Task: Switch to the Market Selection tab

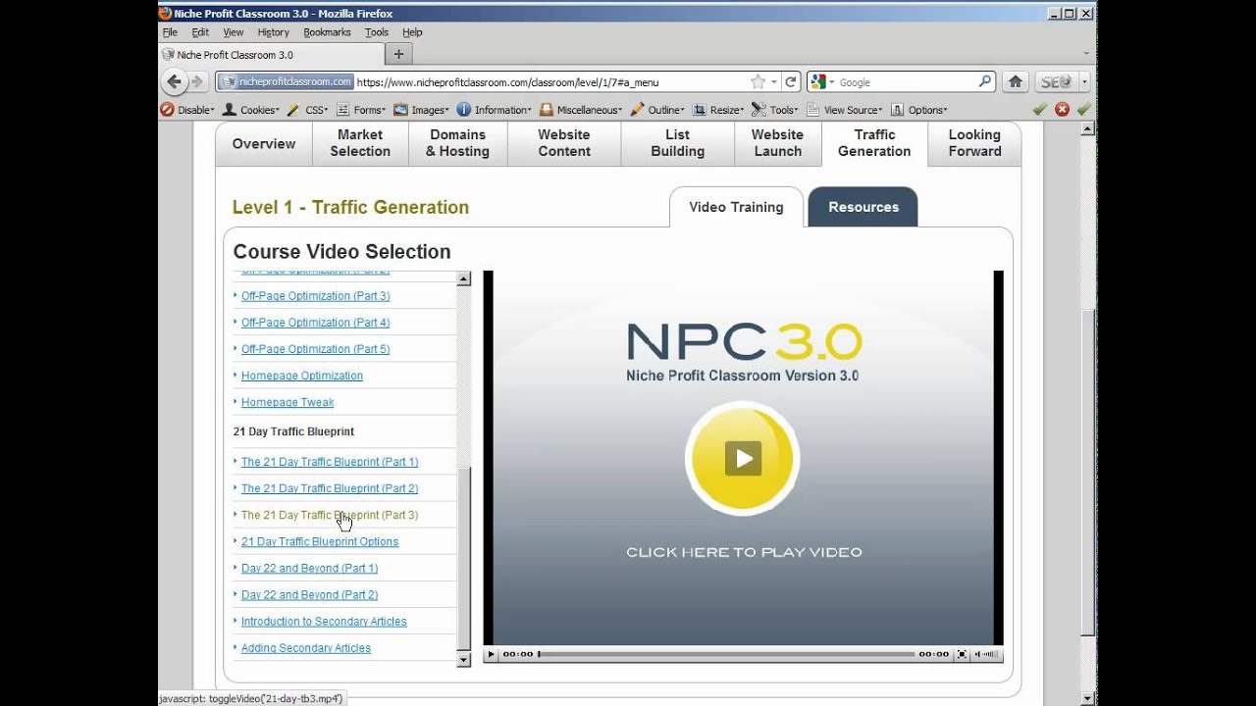Action: coord(360,143)
